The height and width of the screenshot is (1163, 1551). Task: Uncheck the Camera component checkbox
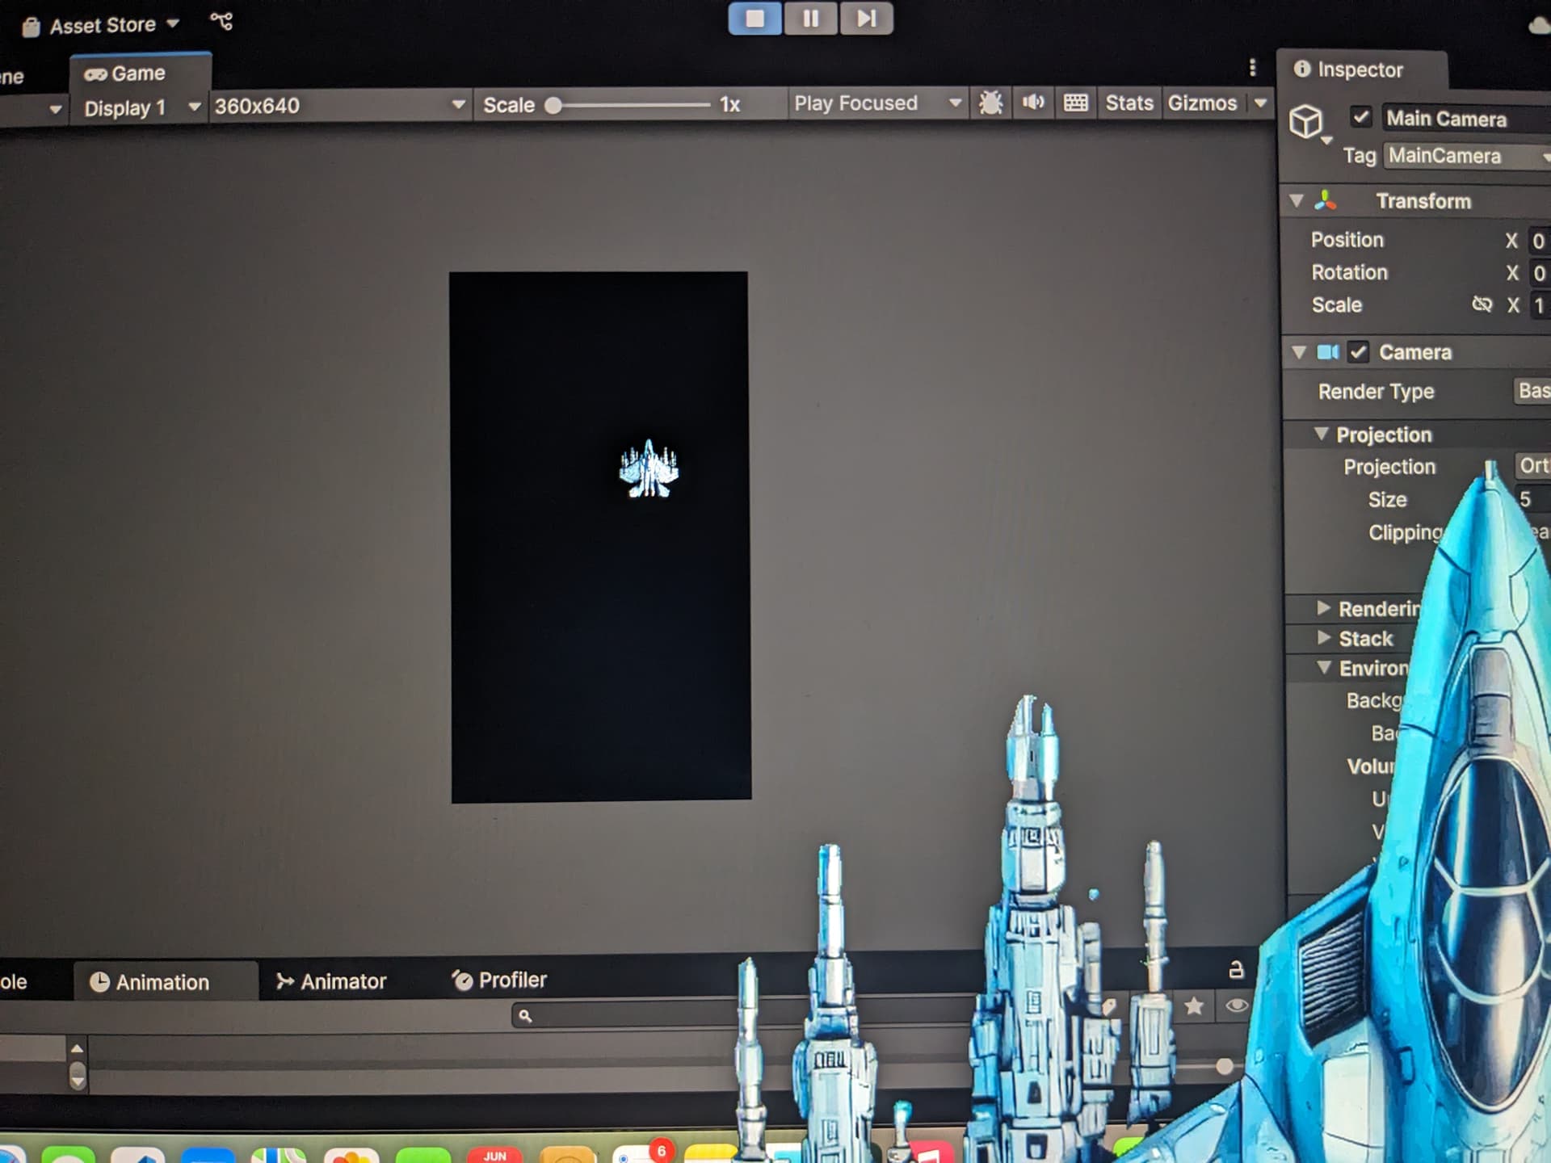click(1358, 352)
